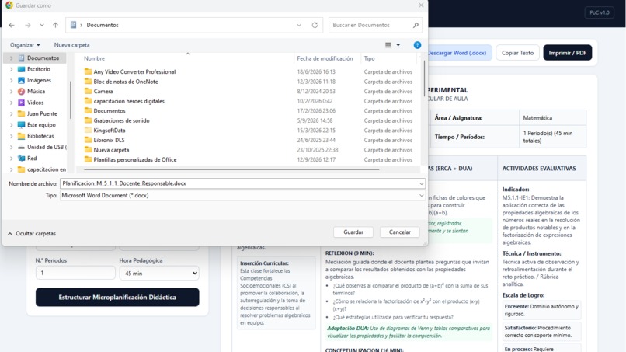
Task: Select capacitacion heroes digitales folder
Action: click(x=129, y=101)
